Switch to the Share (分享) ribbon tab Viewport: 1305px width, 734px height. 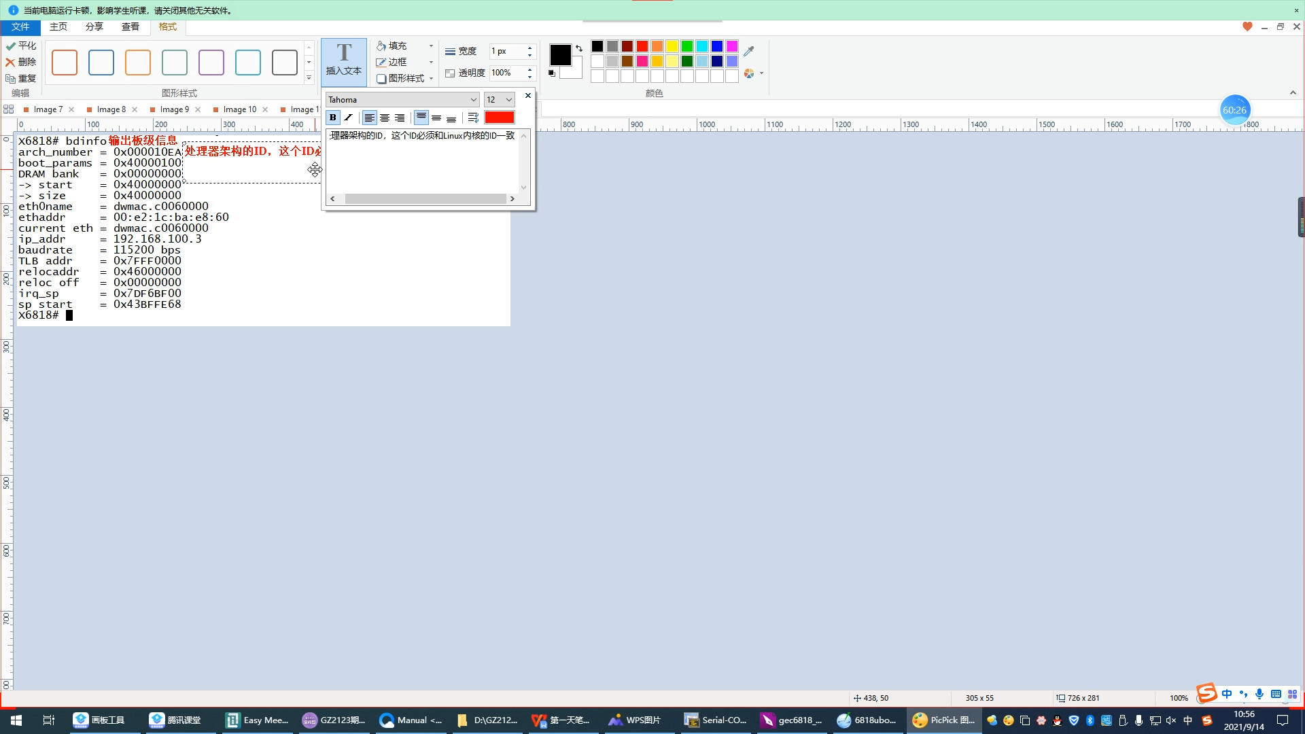pyautogui.click(x=94, y=27)
